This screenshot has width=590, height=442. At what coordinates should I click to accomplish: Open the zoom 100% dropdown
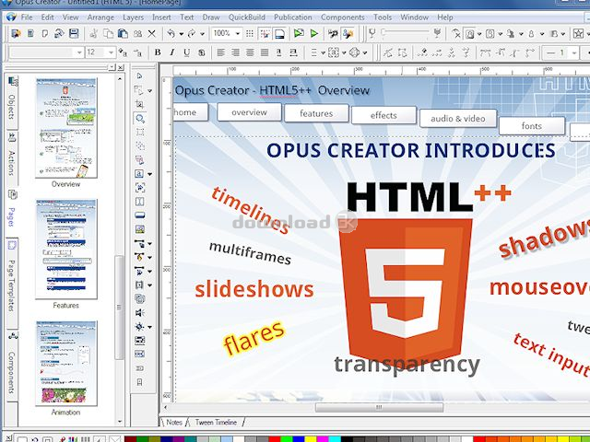238,33
